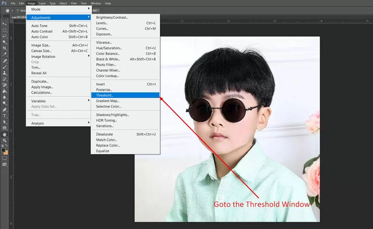This screenshot has width=373, height=229.
Task: Select the Crop tool
Action: pos(4,48)
